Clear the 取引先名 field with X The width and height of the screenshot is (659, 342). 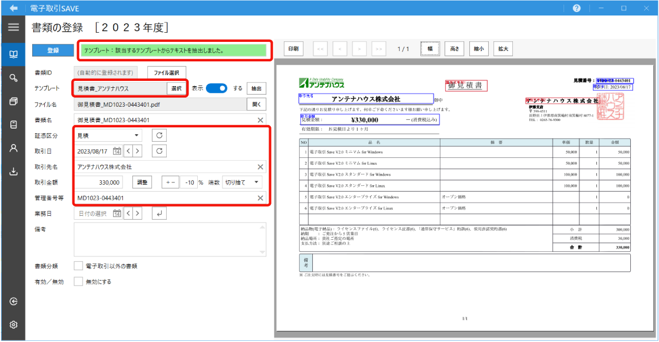[260, 167]
